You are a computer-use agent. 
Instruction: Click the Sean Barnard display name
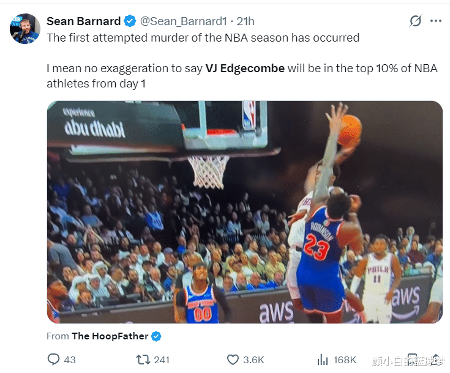pyautogui.click(x=84, y=21)
